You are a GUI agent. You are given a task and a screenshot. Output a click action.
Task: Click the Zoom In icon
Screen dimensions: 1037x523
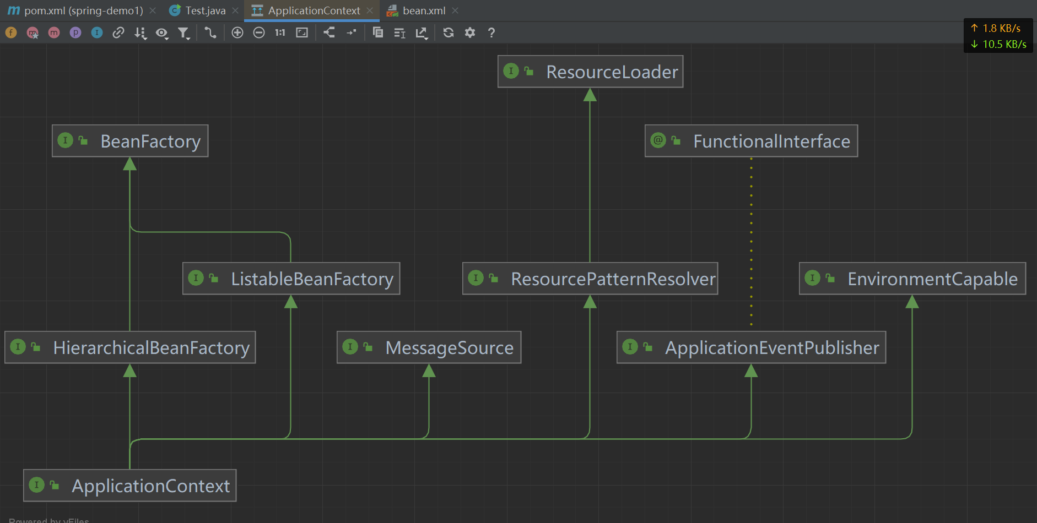[237, 33]
